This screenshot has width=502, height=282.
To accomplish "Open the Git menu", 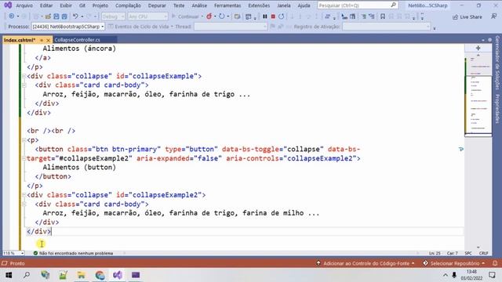I will (82, 5).
